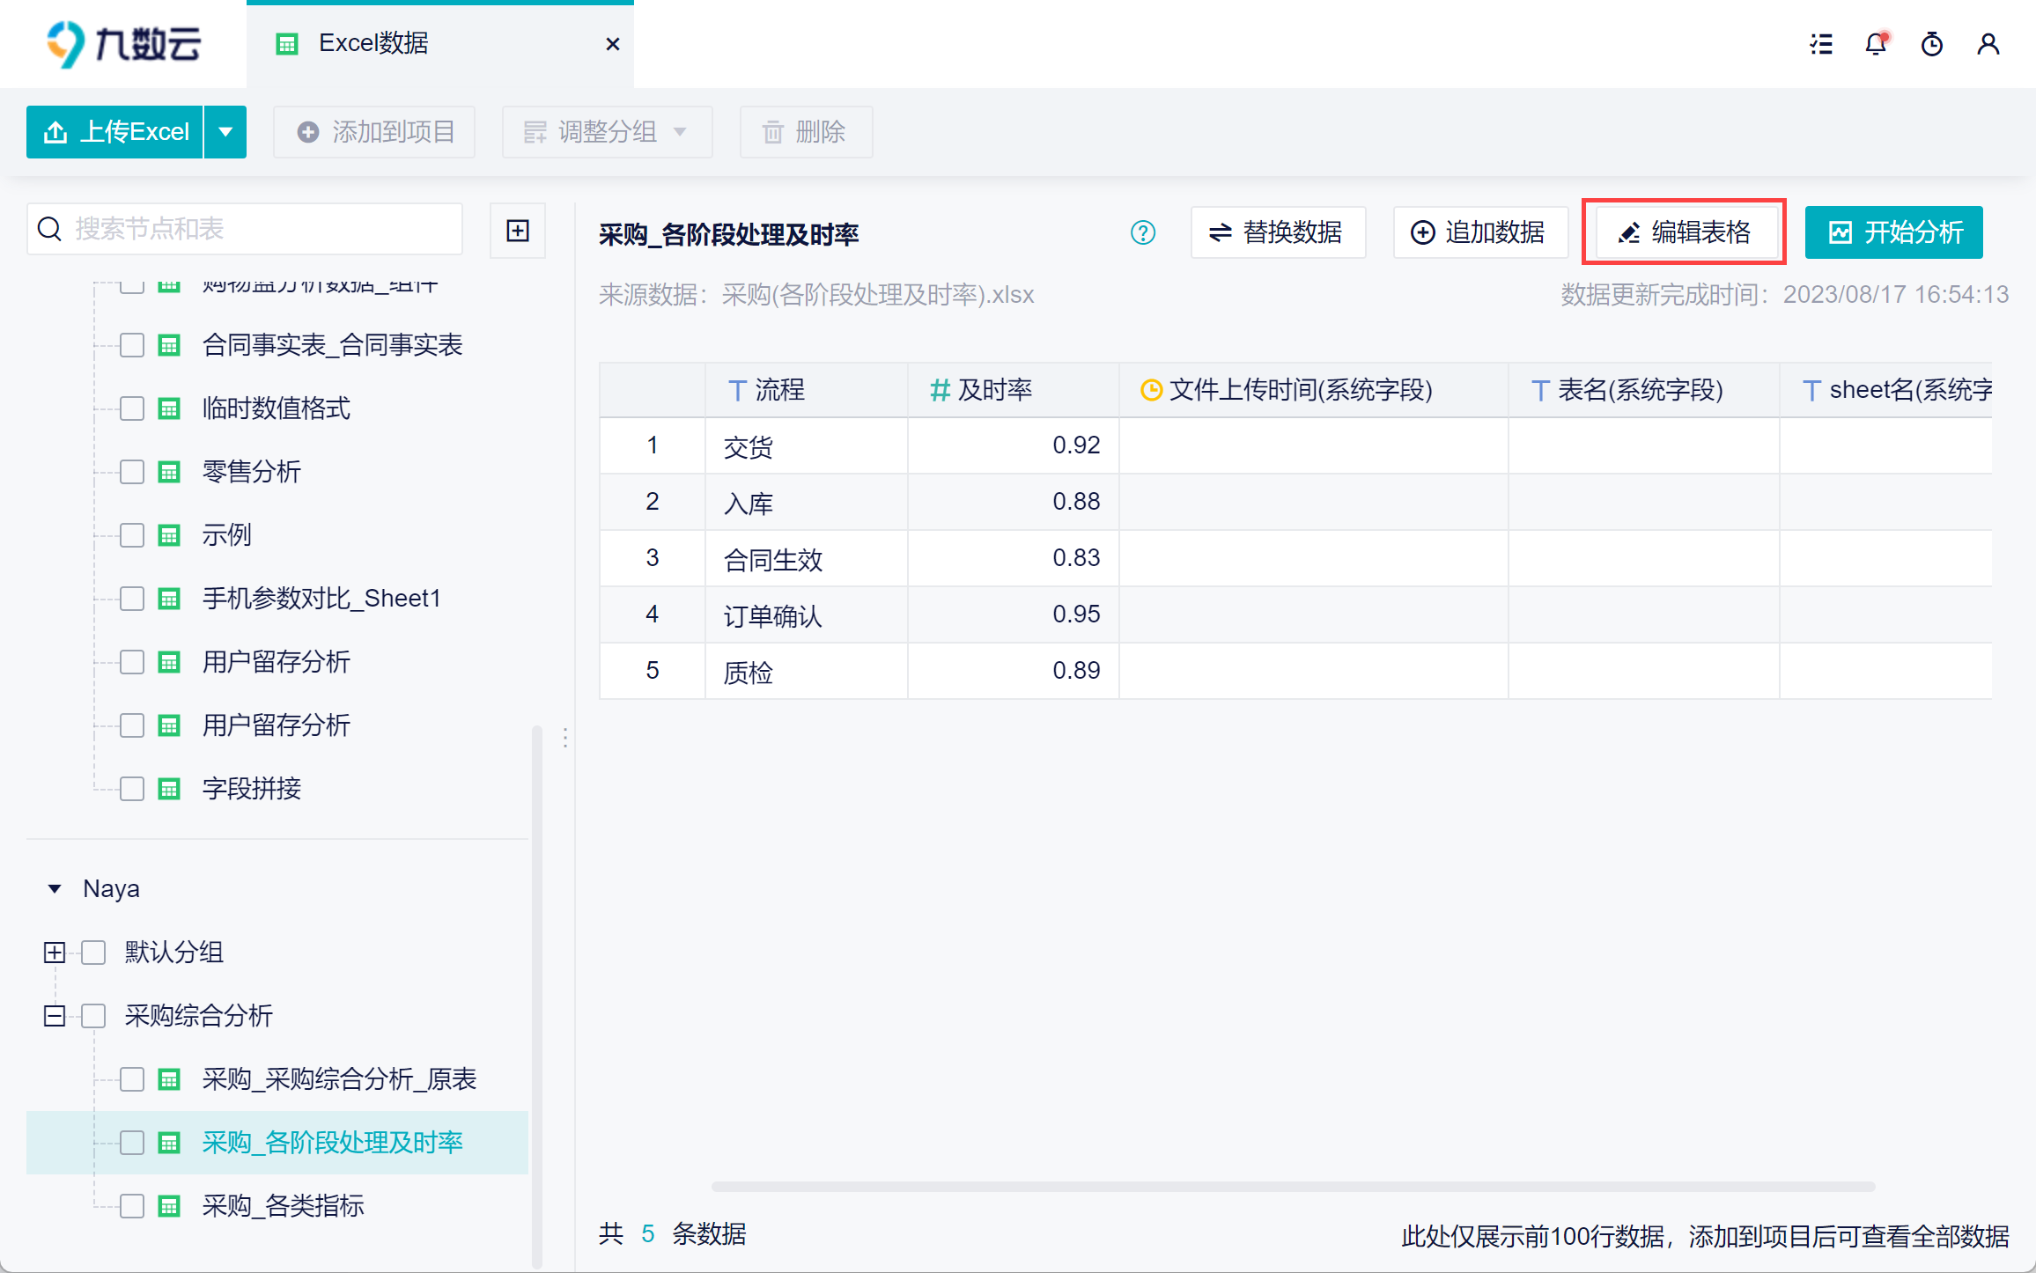Check the 采购_各类指标 checkbox
This screenshot has width=2036, height=1273.
point(132,1206)
